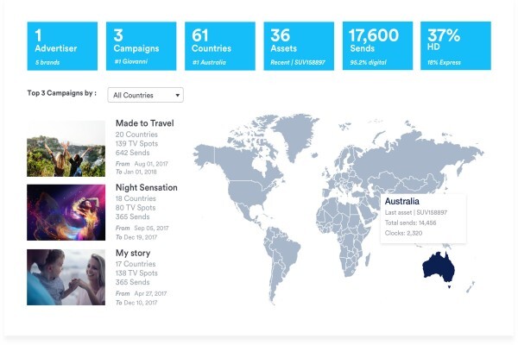Click the Australia tooltip heading
Image resolution: width=518 pixels, height=345 pixels.
pos(401,201)
